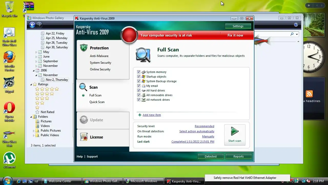This screenshot has height=185, width=328.
Task: Click the Recommended security level link
Action: coord(204,126)
